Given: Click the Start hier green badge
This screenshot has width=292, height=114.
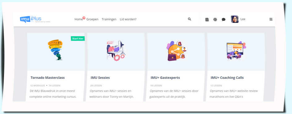Looking at the screenshot, I should pos(78,39).
